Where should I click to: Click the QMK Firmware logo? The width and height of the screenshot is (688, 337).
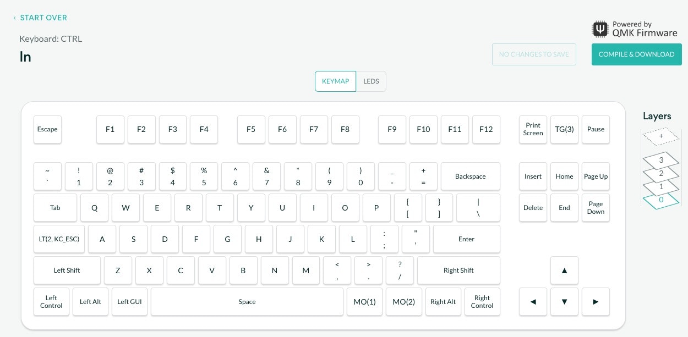point(635,29)
